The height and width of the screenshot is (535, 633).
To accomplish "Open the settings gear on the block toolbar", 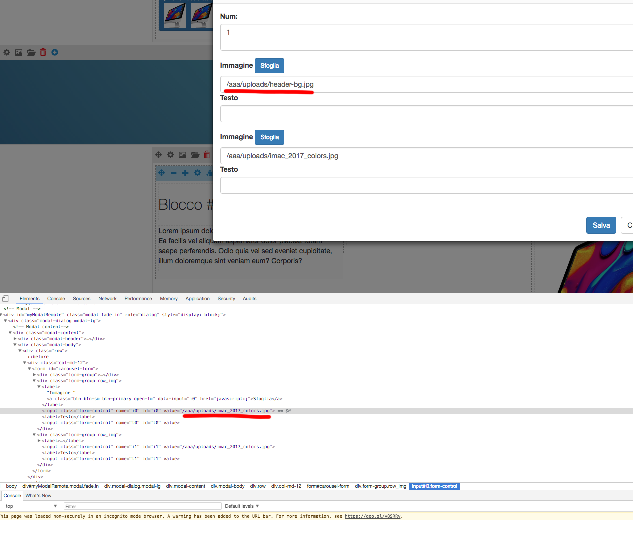I will [x=6, y=52].
